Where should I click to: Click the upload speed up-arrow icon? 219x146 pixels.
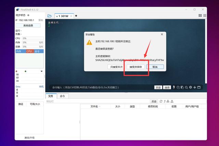tap(16, 71)
